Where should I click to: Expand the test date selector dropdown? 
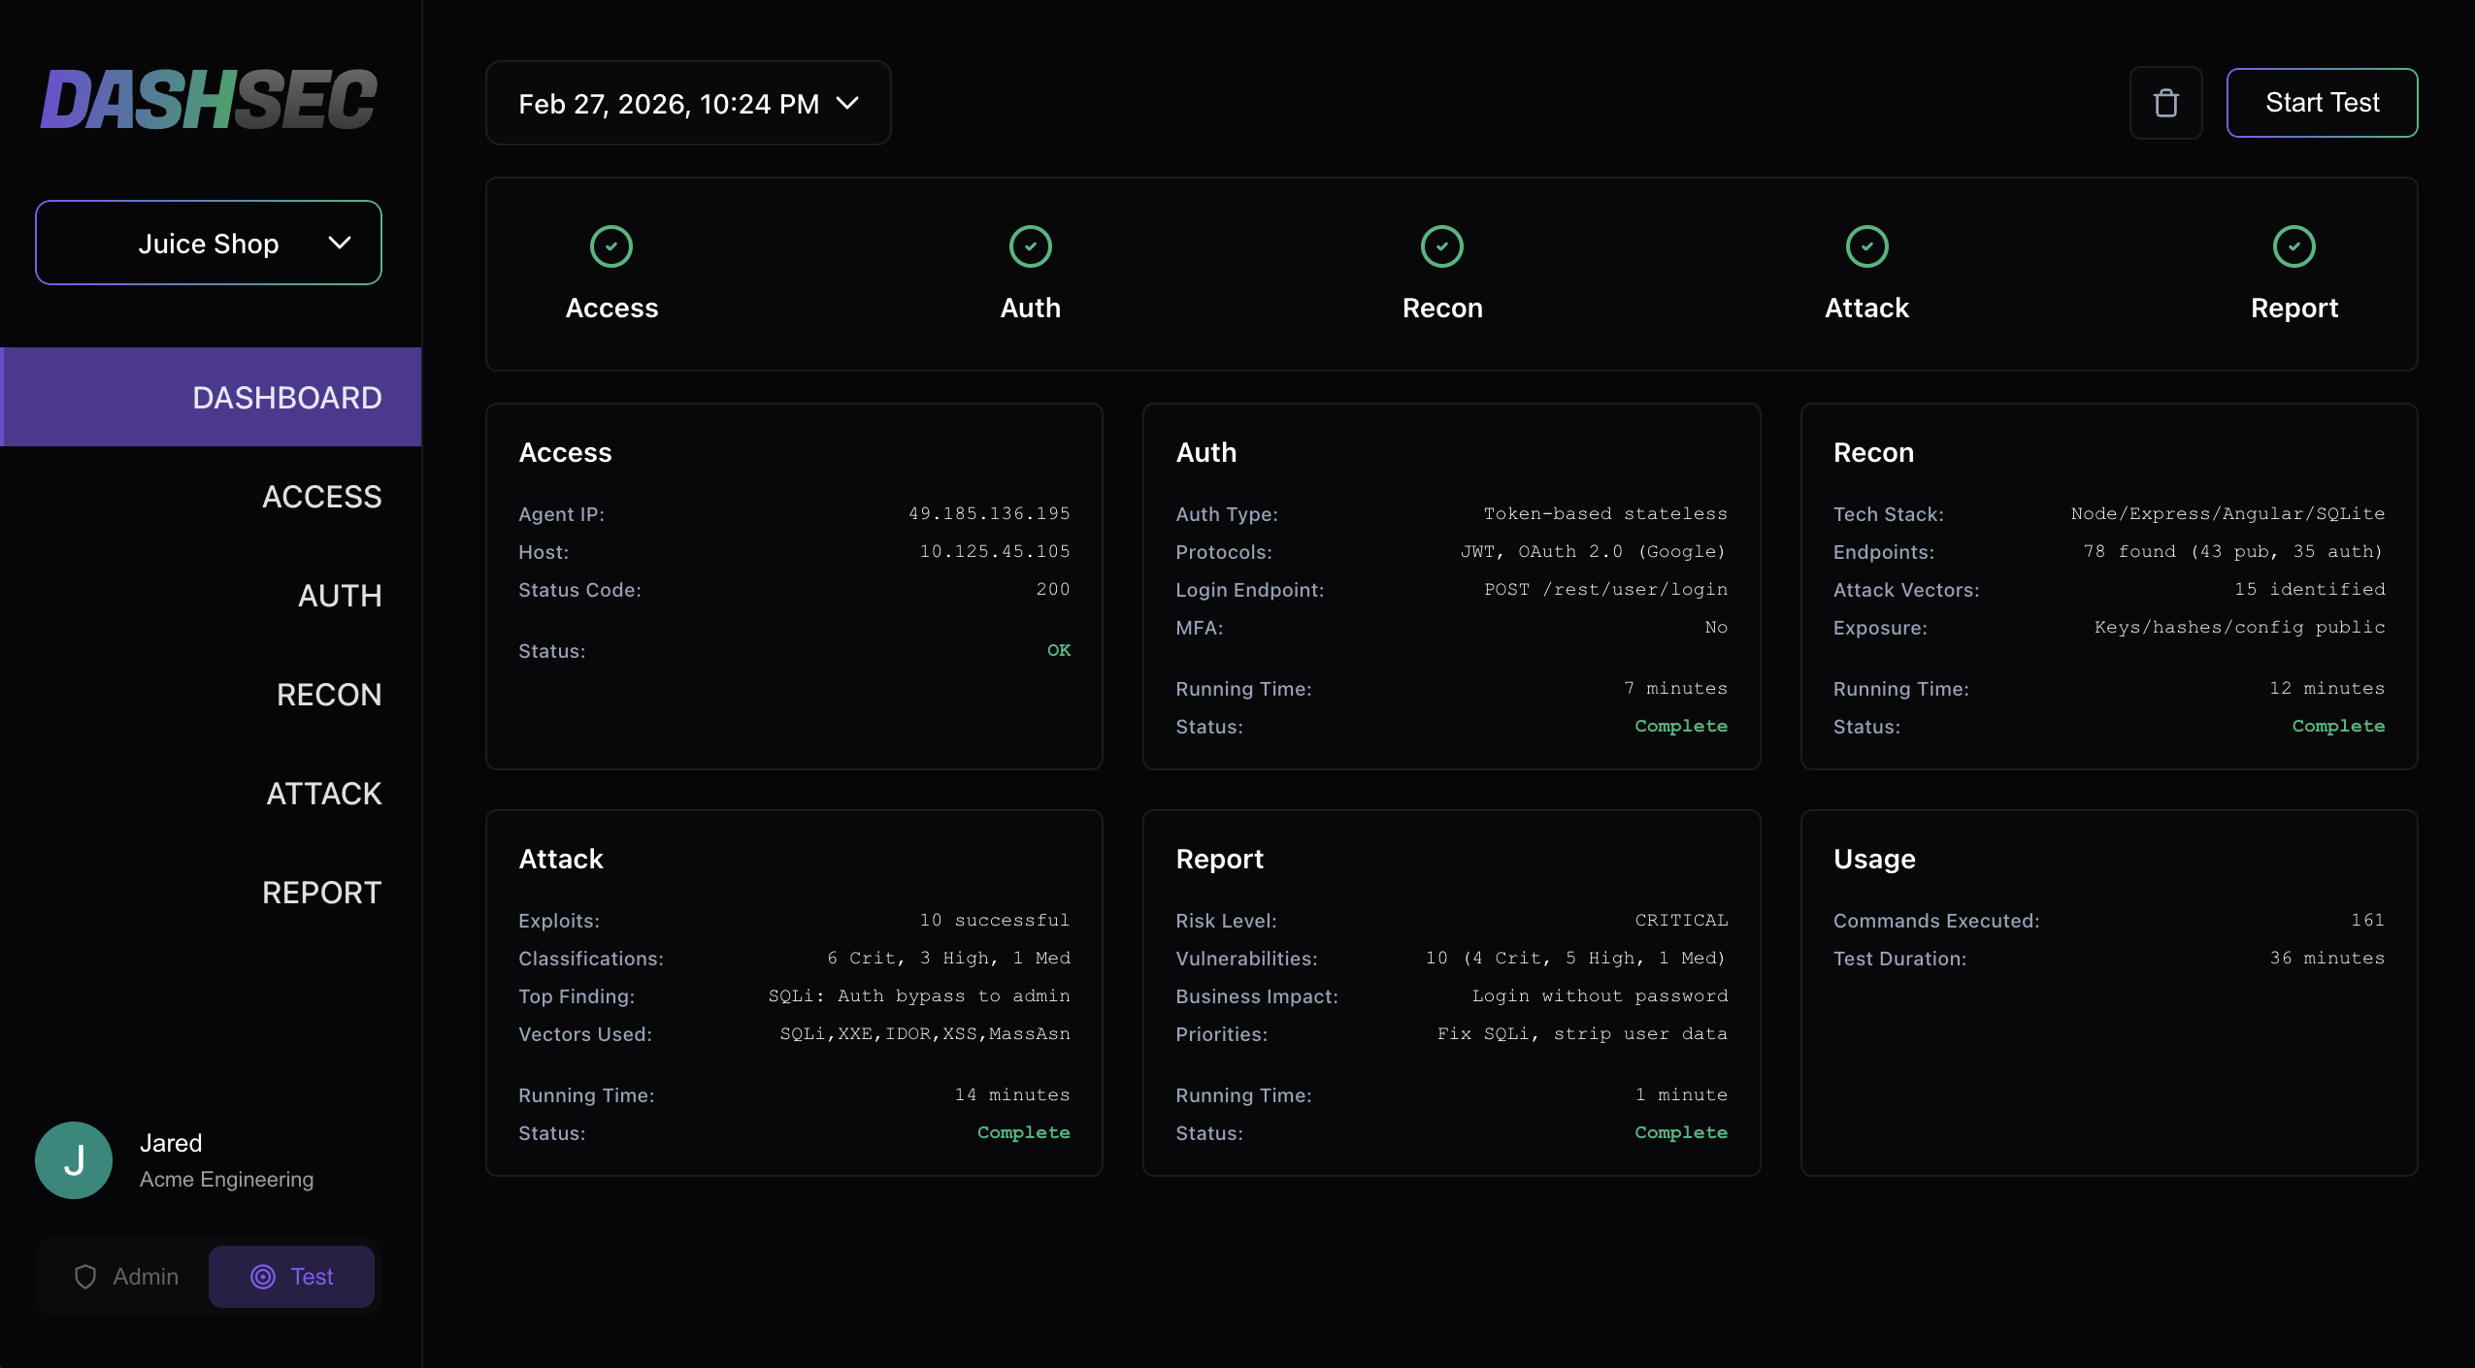670,103
